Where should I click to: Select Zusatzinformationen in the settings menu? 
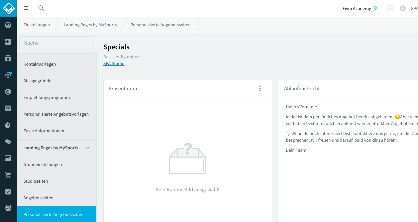click(x=57, y=131)
